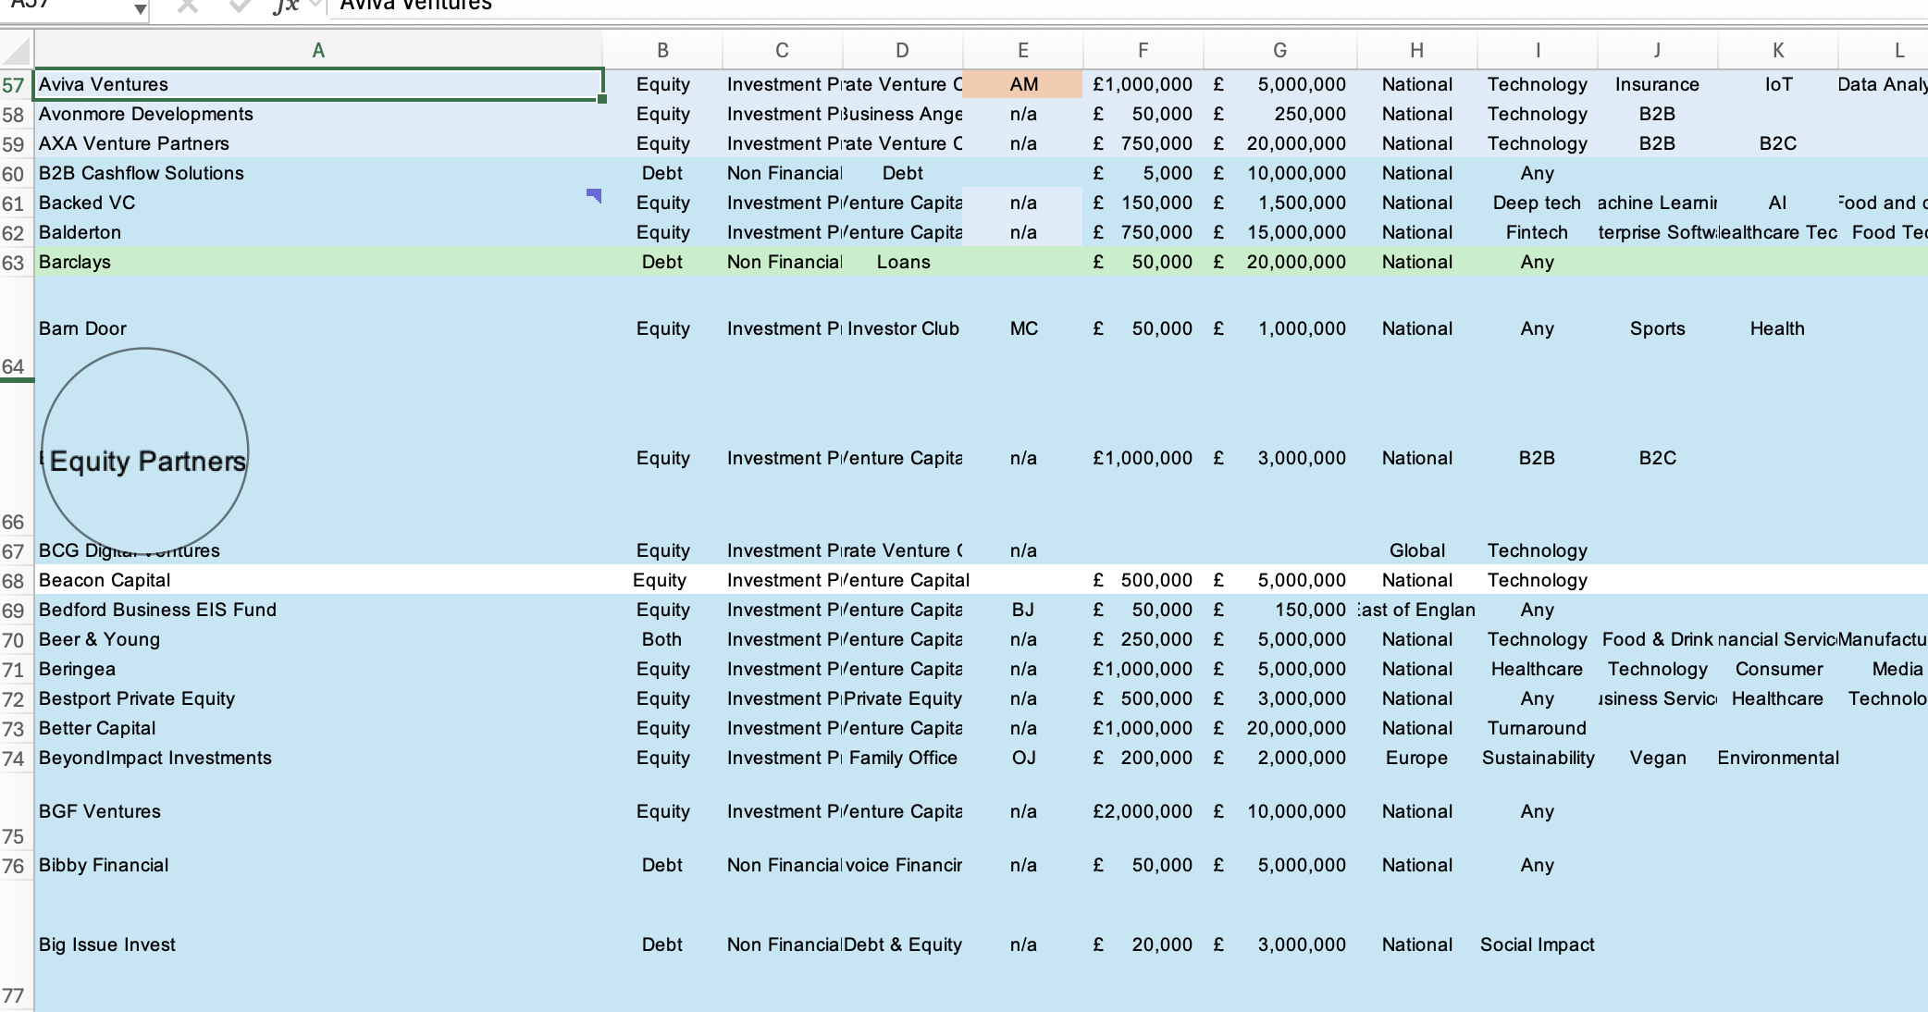
Task: Select column G header
Action: tap(1280, 51)
